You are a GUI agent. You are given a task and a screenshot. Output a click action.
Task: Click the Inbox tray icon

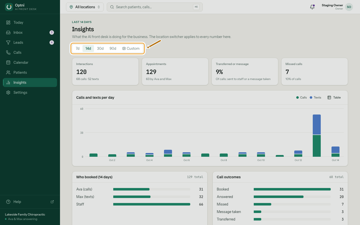(8, 32)
